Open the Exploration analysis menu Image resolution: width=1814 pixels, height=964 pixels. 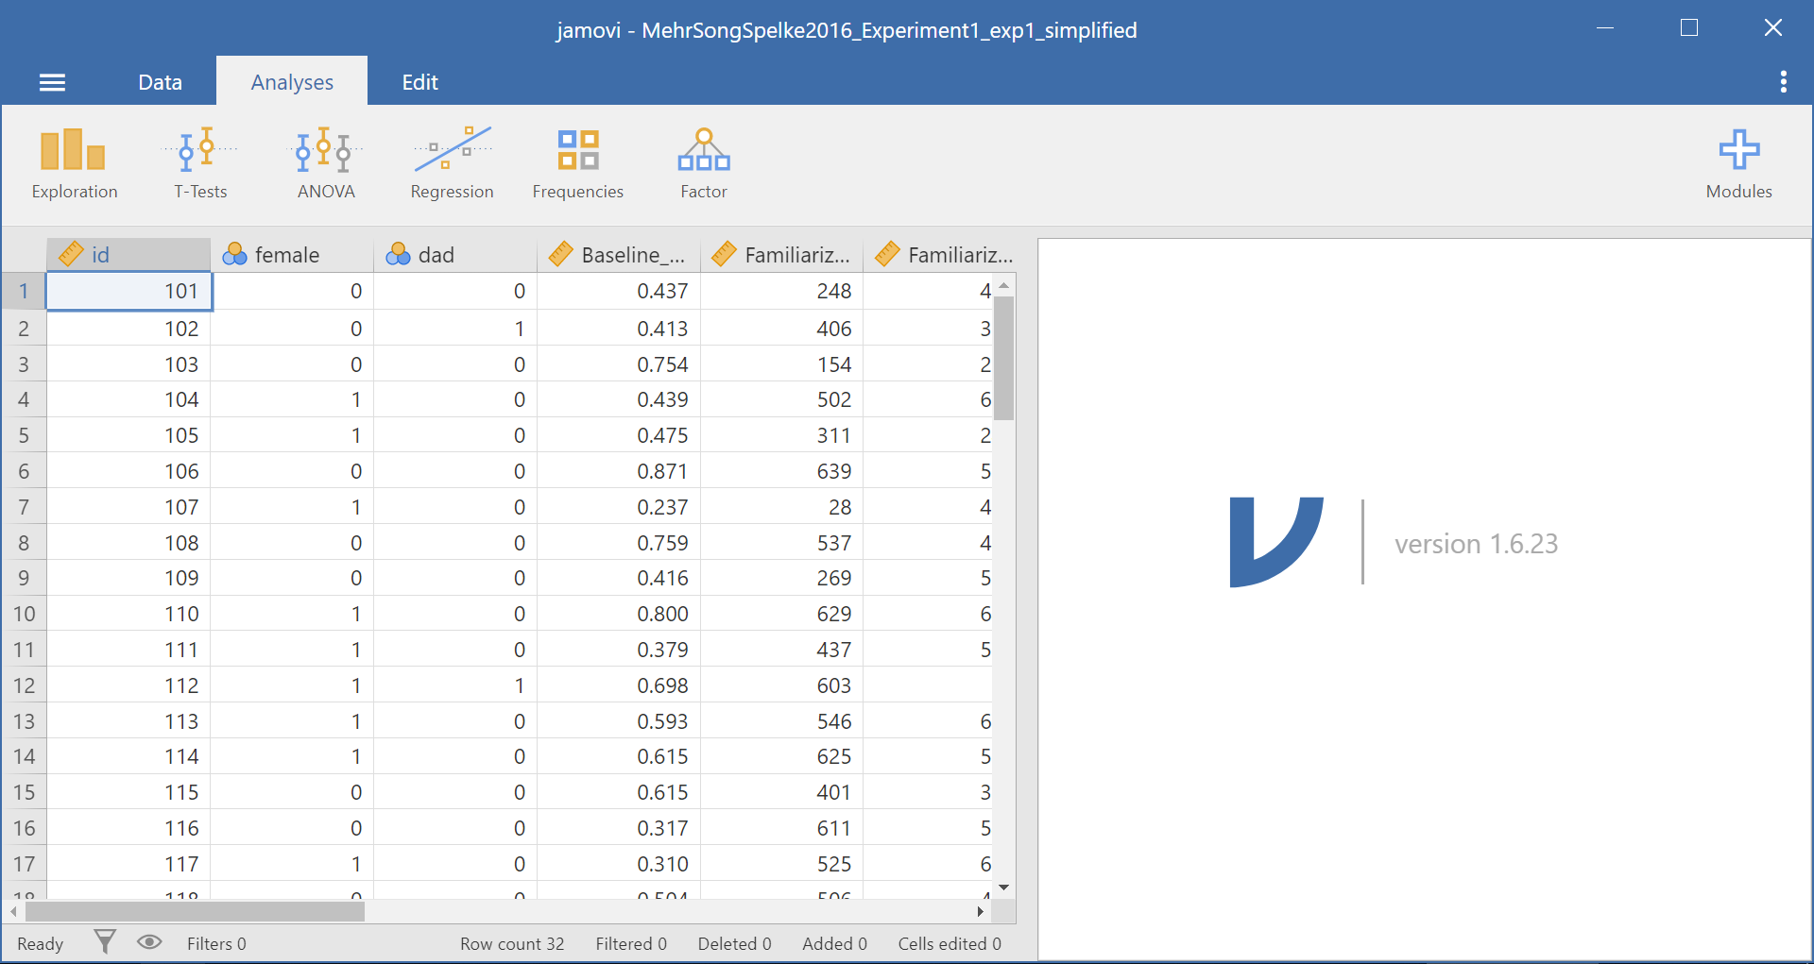pyautogui.click(x=74, y=164)
